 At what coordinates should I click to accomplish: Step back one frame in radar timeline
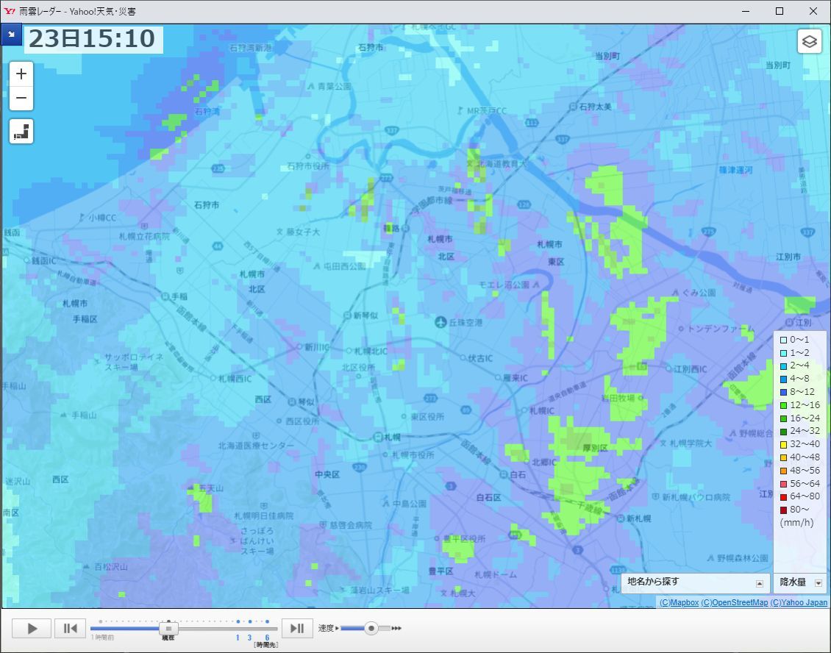(71, 629)
